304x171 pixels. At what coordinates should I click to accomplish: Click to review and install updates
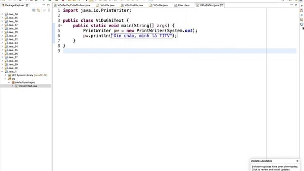pyautogui.click(x=271, y=170)
